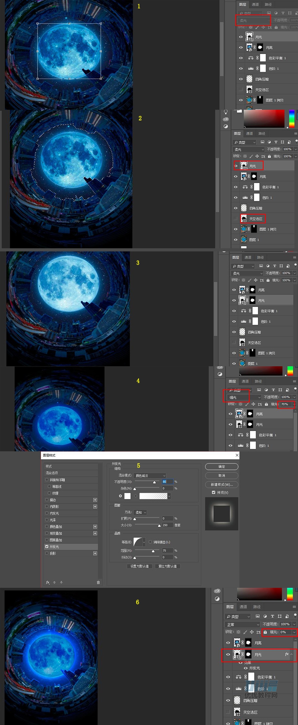Screen dimensions: 298x725
Task: Click the plus icon beside 描边
Action: click(95, 500)
